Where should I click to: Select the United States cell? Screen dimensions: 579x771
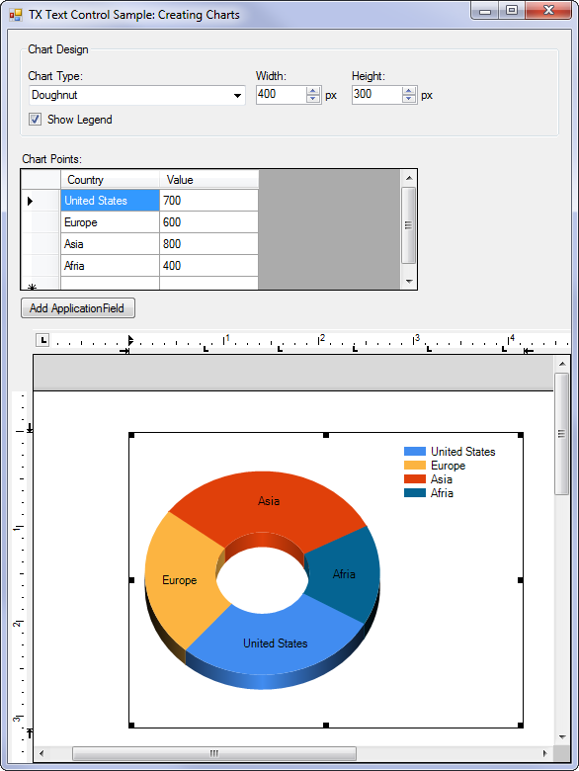pos(110,201)
